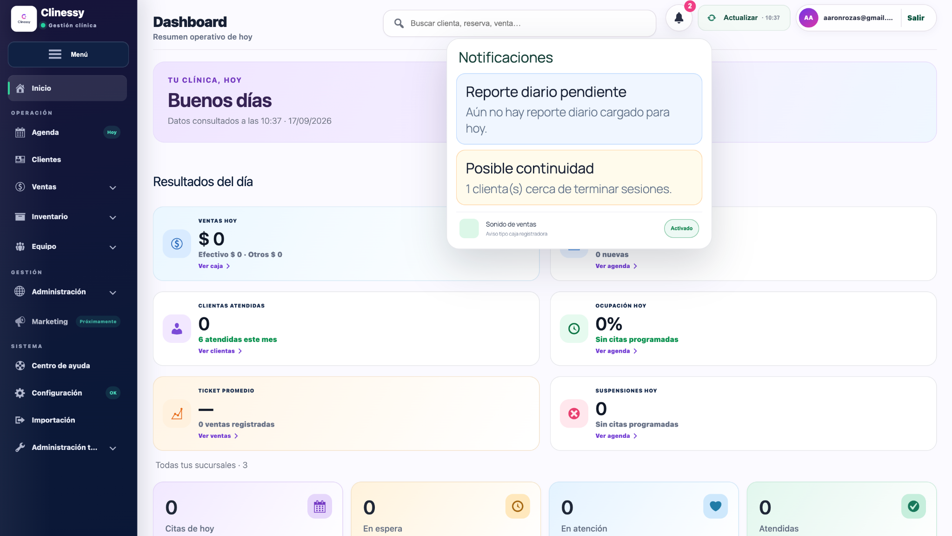Expand the Equipo submenu chevron
Screen dimensions: 952x536
pos(113,247)
